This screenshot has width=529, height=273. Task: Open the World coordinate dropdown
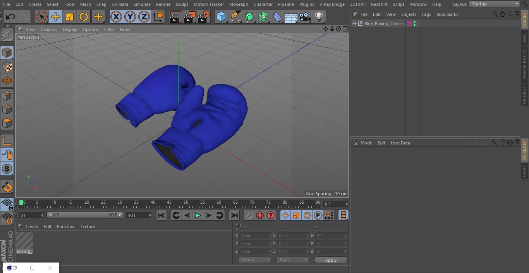click(x=255, y=260)
